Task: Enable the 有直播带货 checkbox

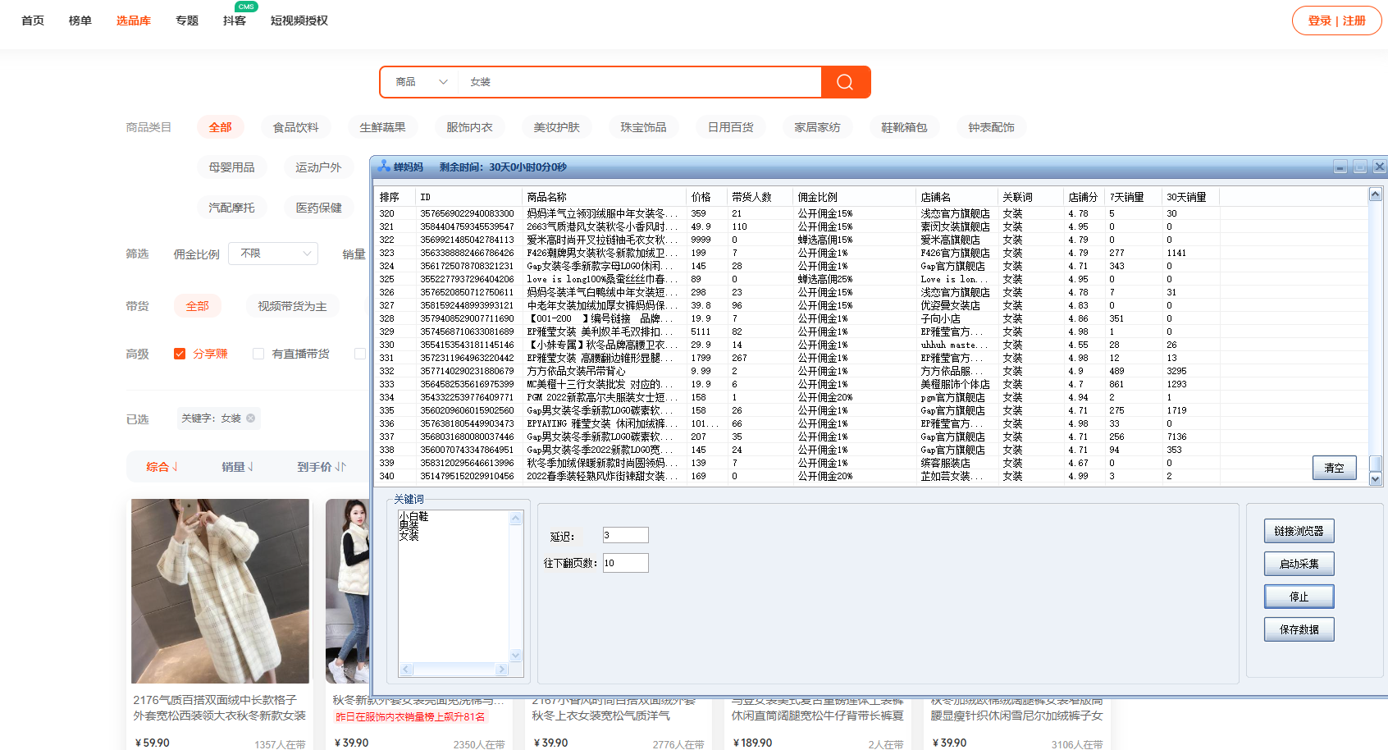Action: pos(258,354)
